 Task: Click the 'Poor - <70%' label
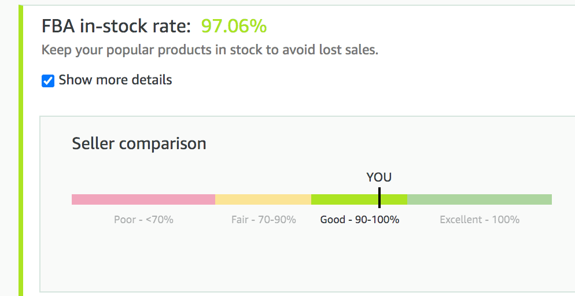tap(143, 220)
